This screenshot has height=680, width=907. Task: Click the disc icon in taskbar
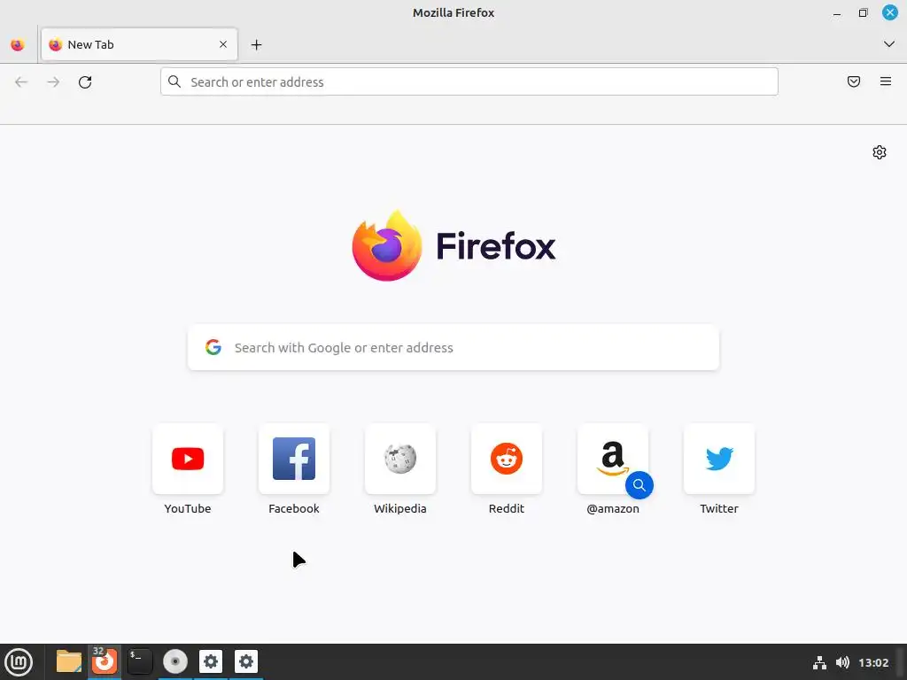[174, 661]
